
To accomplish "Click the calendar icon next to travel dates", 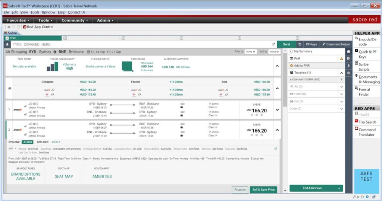I will (x=89, y=52).
